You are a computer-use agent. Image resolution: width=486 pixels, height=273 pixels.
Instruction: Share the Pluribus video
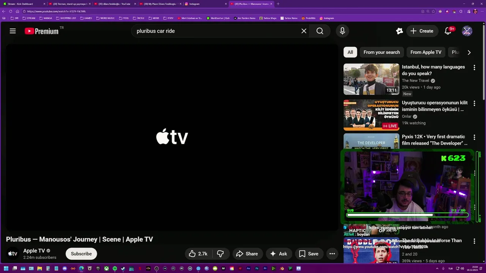(247, 254)
